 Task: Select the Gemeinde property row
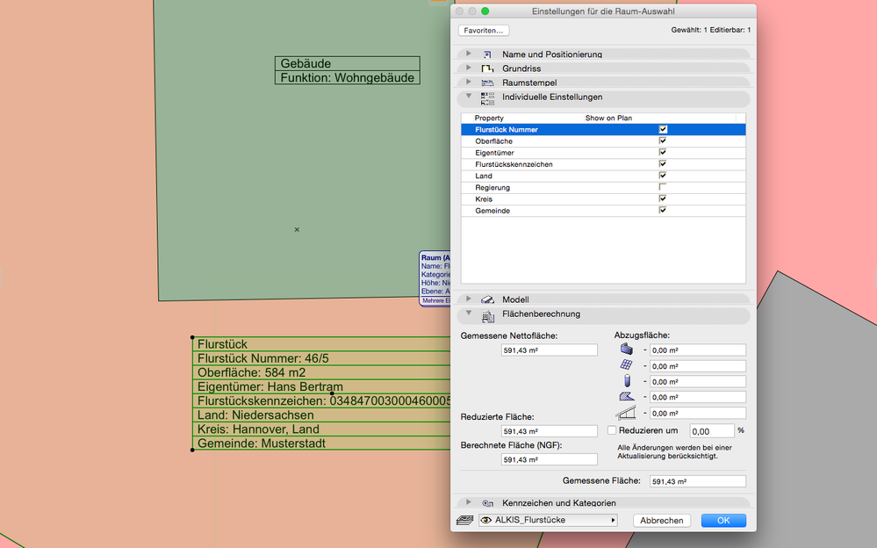coord(603,211)
